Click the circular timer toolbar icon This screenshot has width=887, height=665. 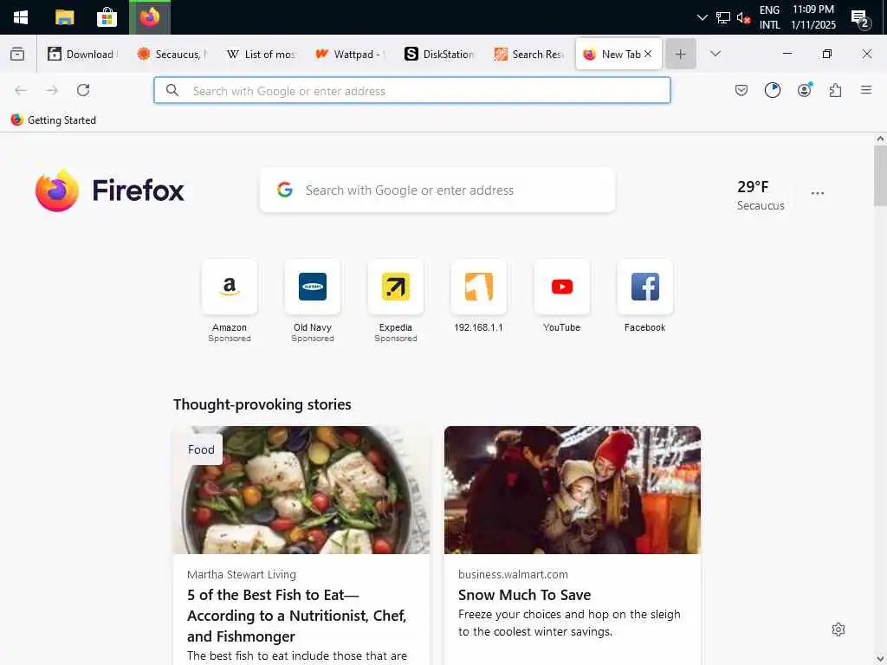772,90
